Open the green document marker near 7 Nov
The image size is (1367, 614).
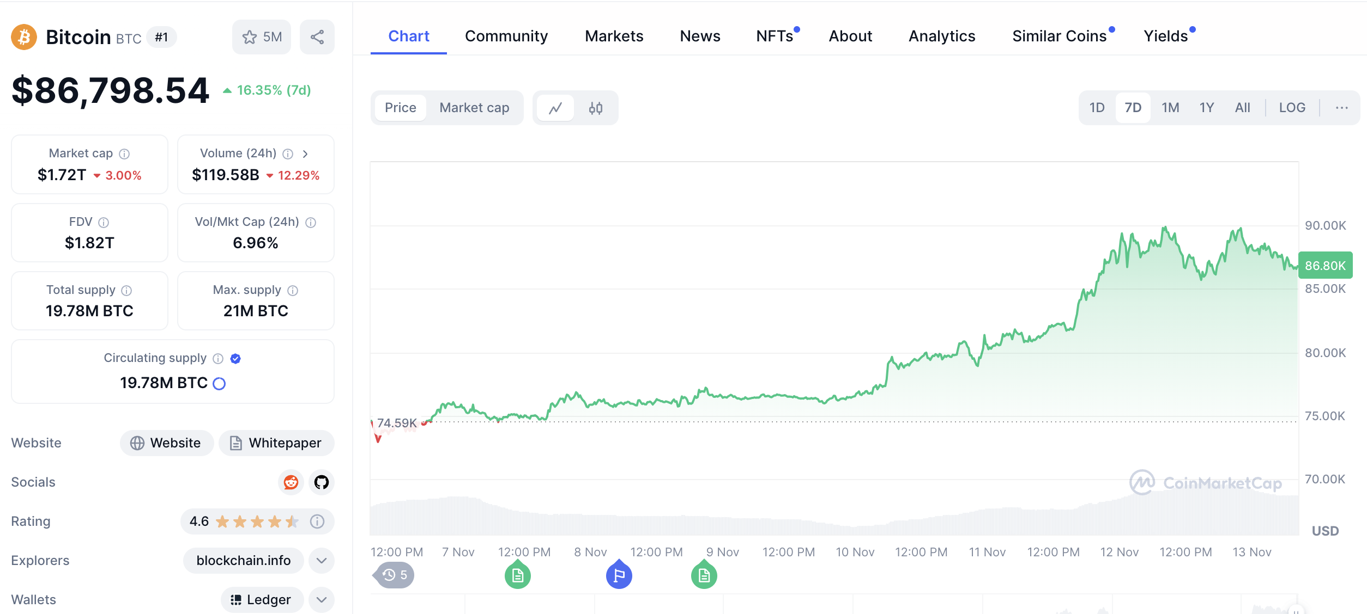[x=518, y=575]
